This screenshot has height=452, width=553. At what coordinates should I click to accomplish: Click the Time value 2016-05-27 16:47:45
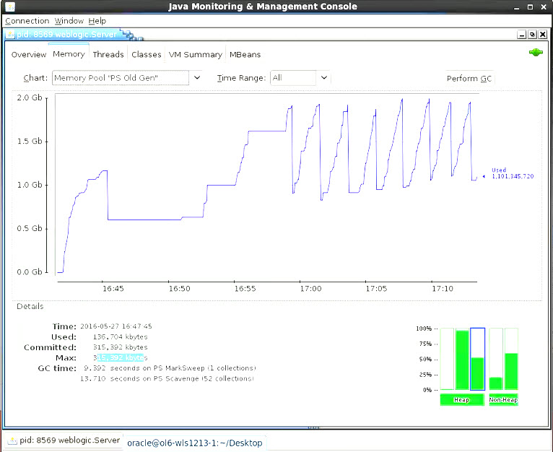(116, 326)
